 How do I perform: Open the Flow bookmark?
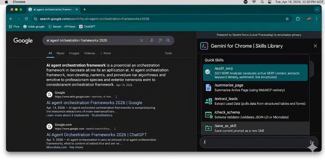point(14,27)
